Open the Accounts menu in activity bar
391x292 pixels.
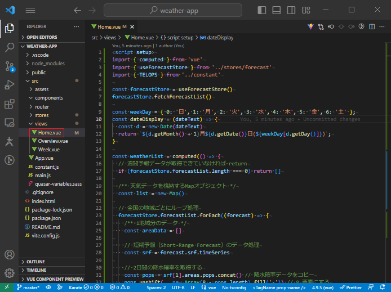[9, 255]
